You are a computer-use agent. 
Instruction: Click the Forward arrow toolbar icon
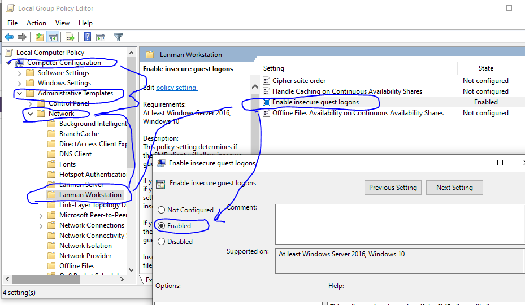(x=22, y=37)
